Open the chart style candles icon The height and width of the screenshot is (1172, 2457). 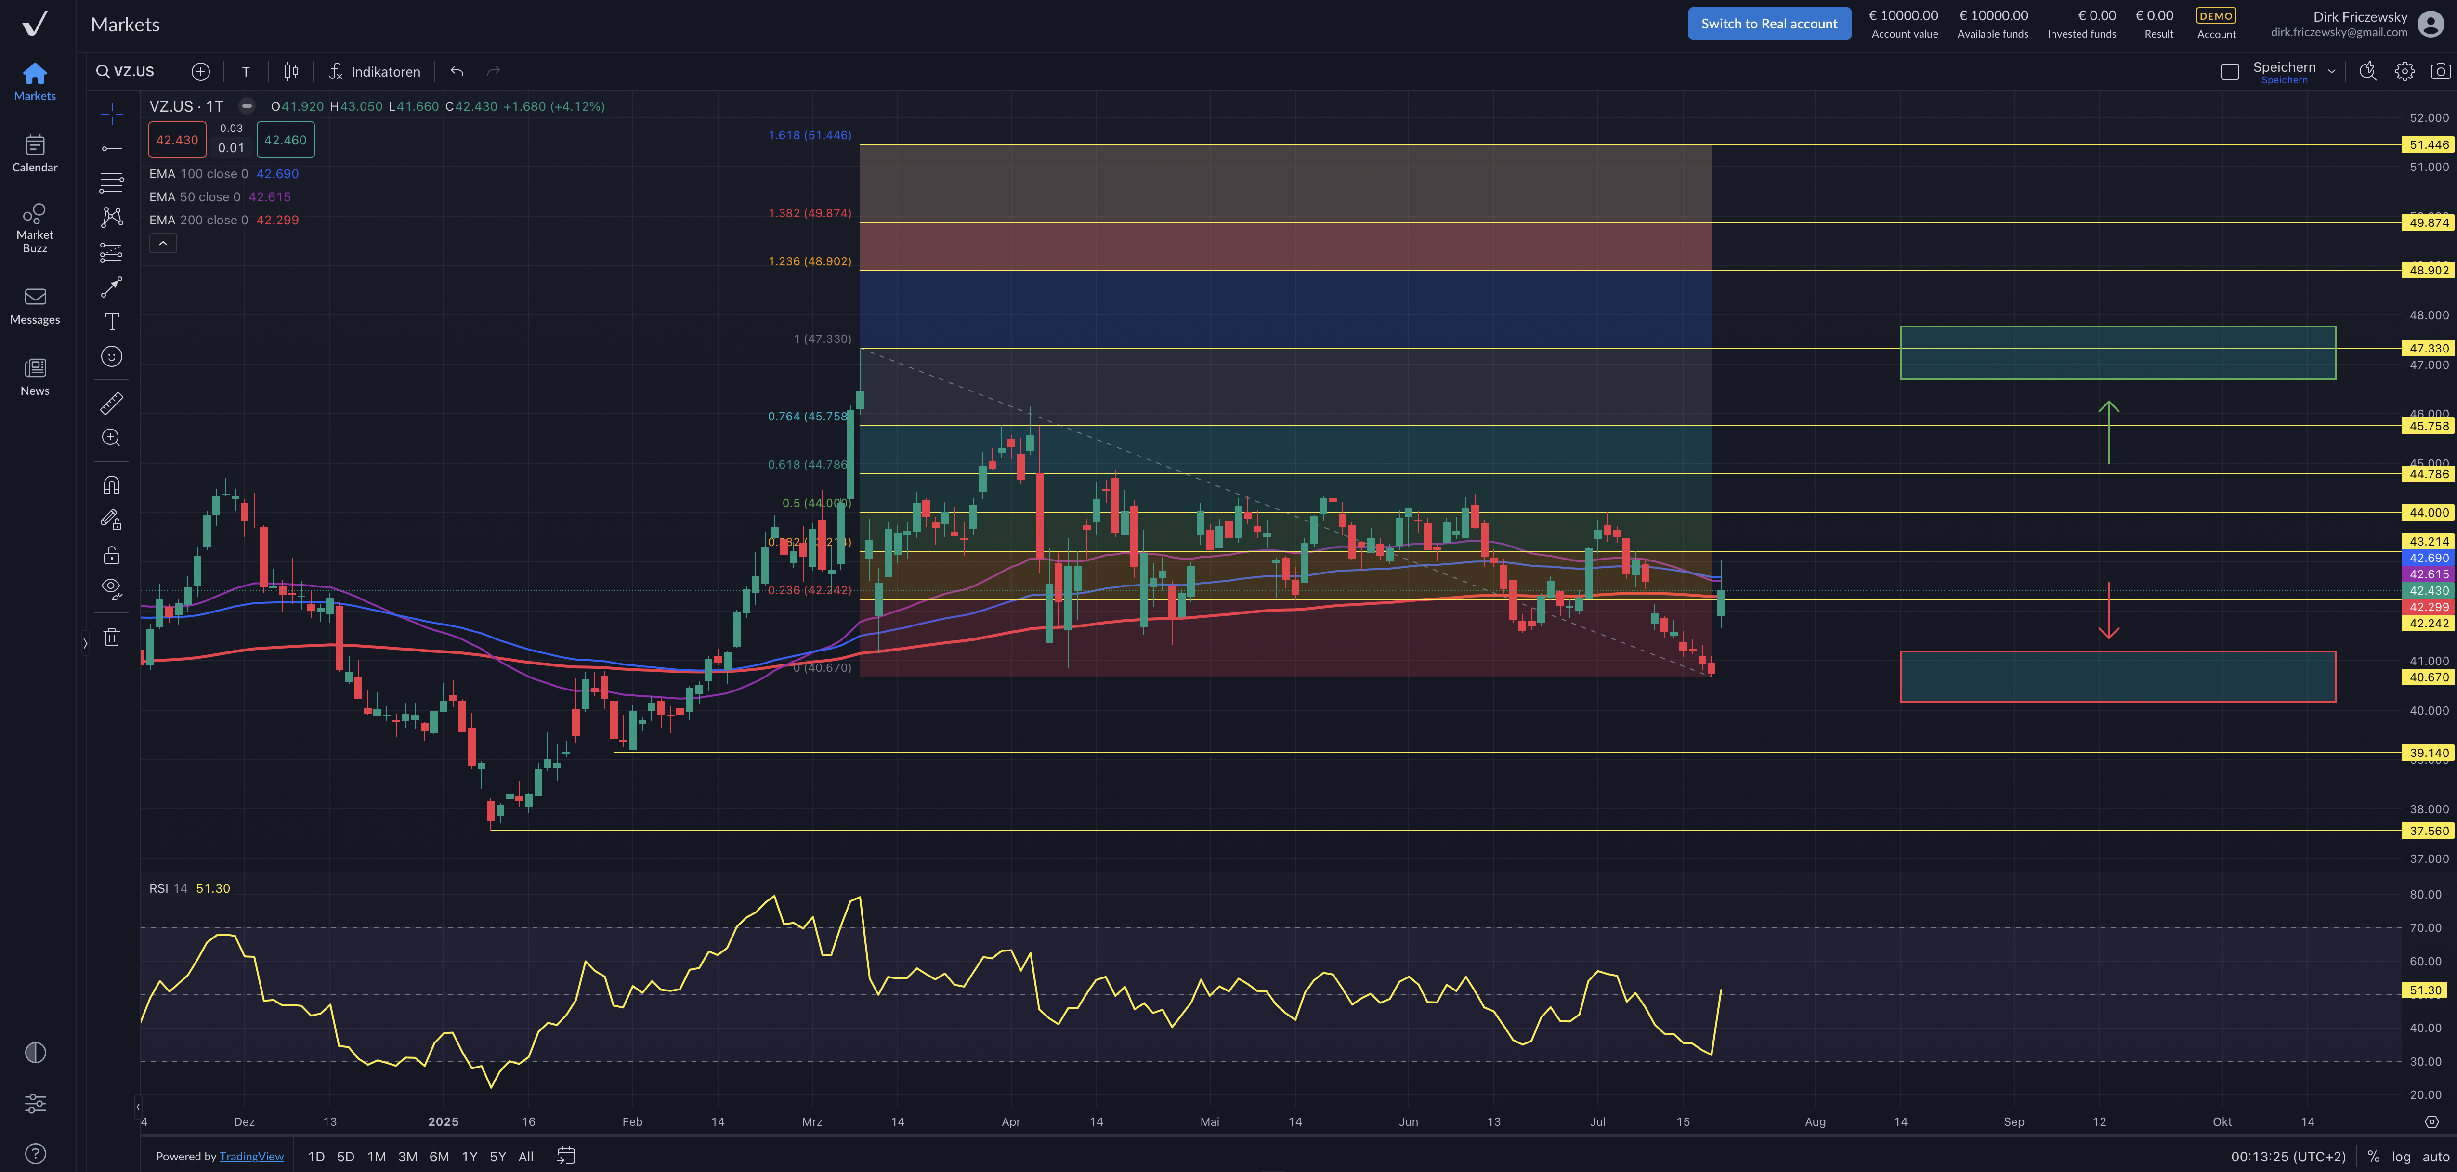point(291,72)
